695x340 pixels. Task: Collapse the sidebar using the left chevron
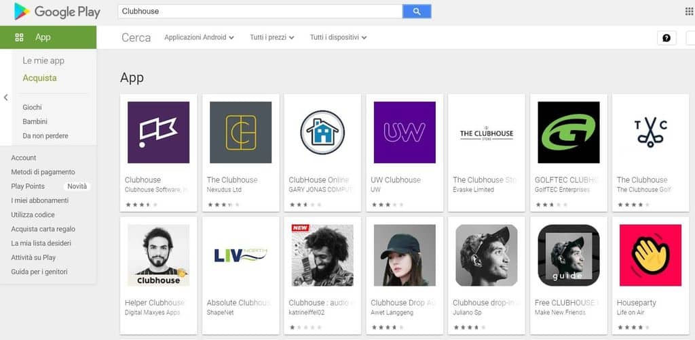coord(5,98)
